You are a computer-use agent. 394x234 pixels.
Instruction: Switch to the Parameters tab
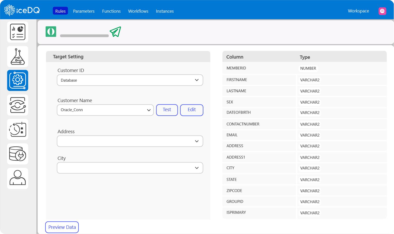pos(84,11)
